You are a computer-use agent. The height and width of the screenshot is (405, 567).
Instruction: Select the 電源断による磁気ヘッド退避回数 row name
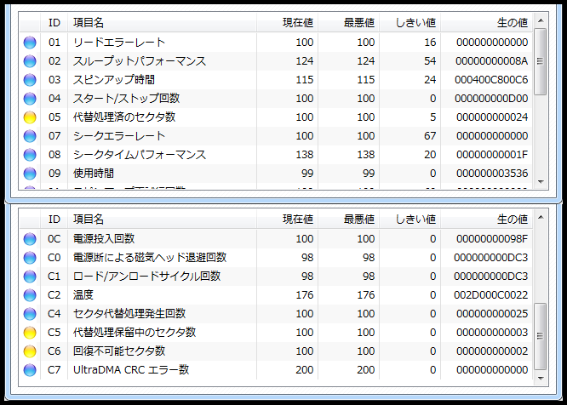click(x=150, y=258)
